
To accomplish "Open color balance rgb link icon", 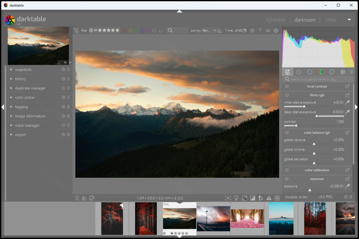I will (x=347, y=132).
